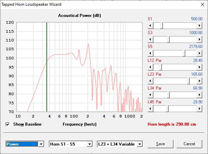This screenshot has height=154, width=208.
Task: Increase L23 Par with right arrow
Action: pos(199,81)
